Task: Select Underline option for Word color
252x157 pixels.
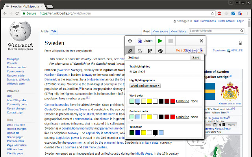Action: pyautogui.click(x=182, y=101)
